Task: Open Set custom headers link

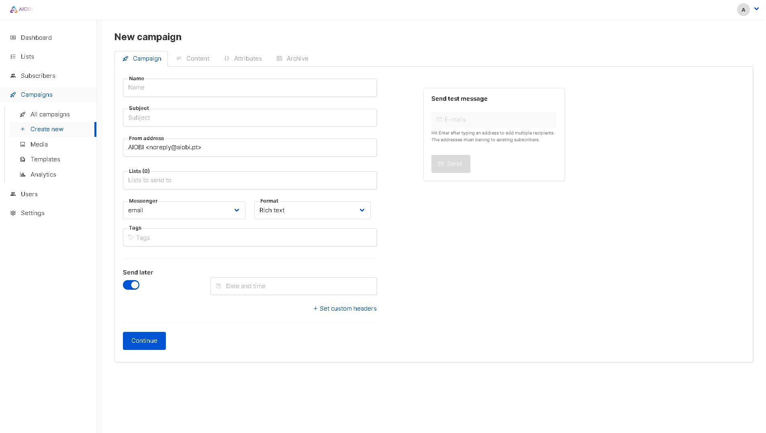Action: pos(345,308)
